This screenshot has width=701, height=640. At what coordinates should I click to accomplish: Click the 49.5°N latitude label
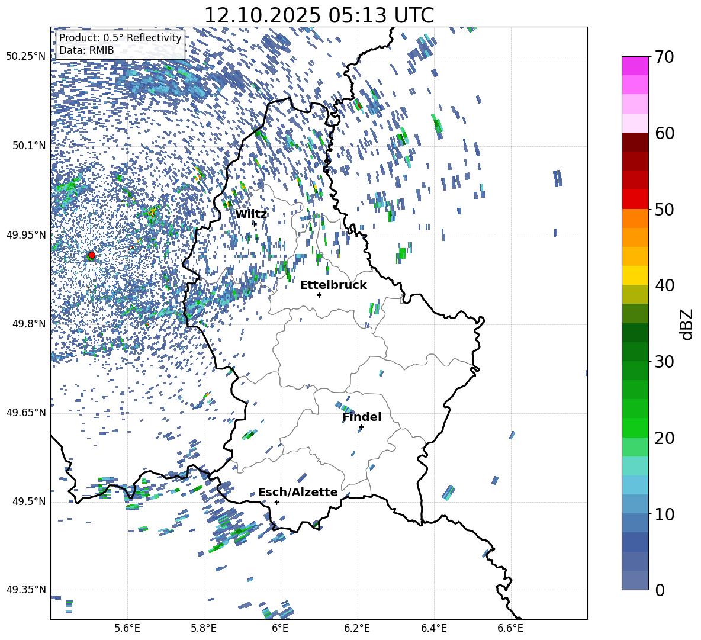29,501
